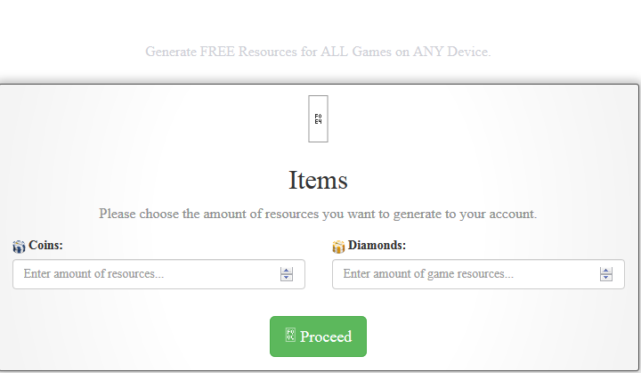Screen dimensions: 641x373
Task: Click the 'Generate FREE Resources' tagline
Action: pyautogui.click(x=318, y=52)
